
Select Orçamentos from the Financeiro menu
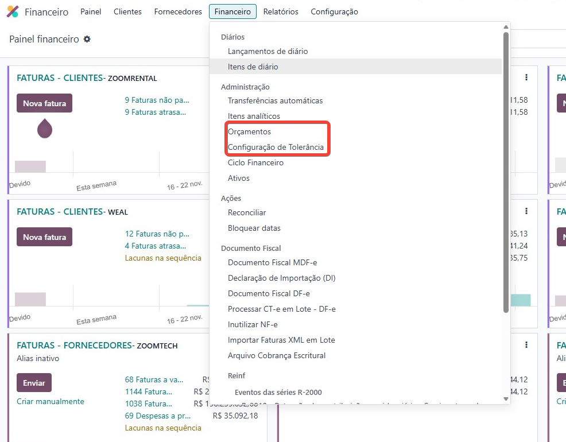click(x=249, y=131)
